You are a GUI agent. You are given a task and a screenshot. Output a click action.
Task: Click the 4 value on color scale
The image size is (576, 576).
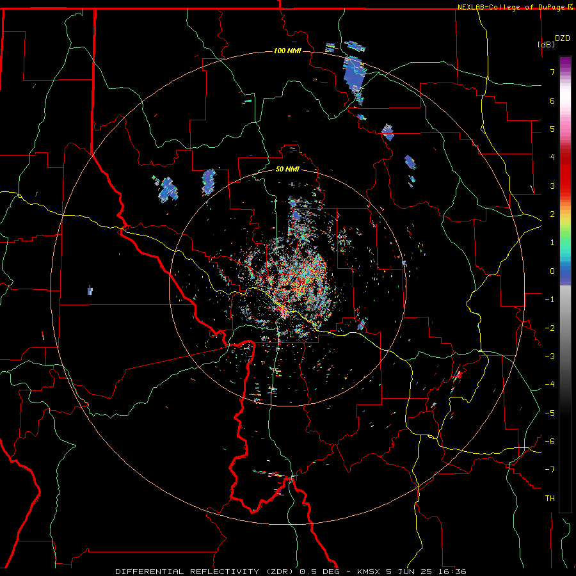click(552, 157)
